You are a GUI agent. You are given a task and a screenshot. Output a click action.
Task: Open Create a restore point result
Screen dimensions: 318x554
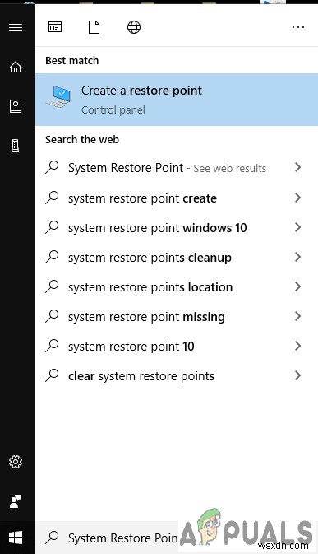pyautogui.click(x=177, y=100)
